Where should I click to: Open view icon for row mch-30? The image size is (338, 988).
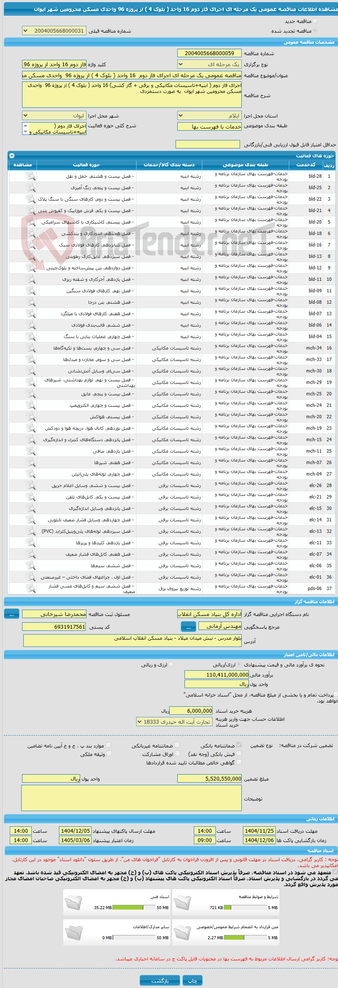[x=31, y=371]
